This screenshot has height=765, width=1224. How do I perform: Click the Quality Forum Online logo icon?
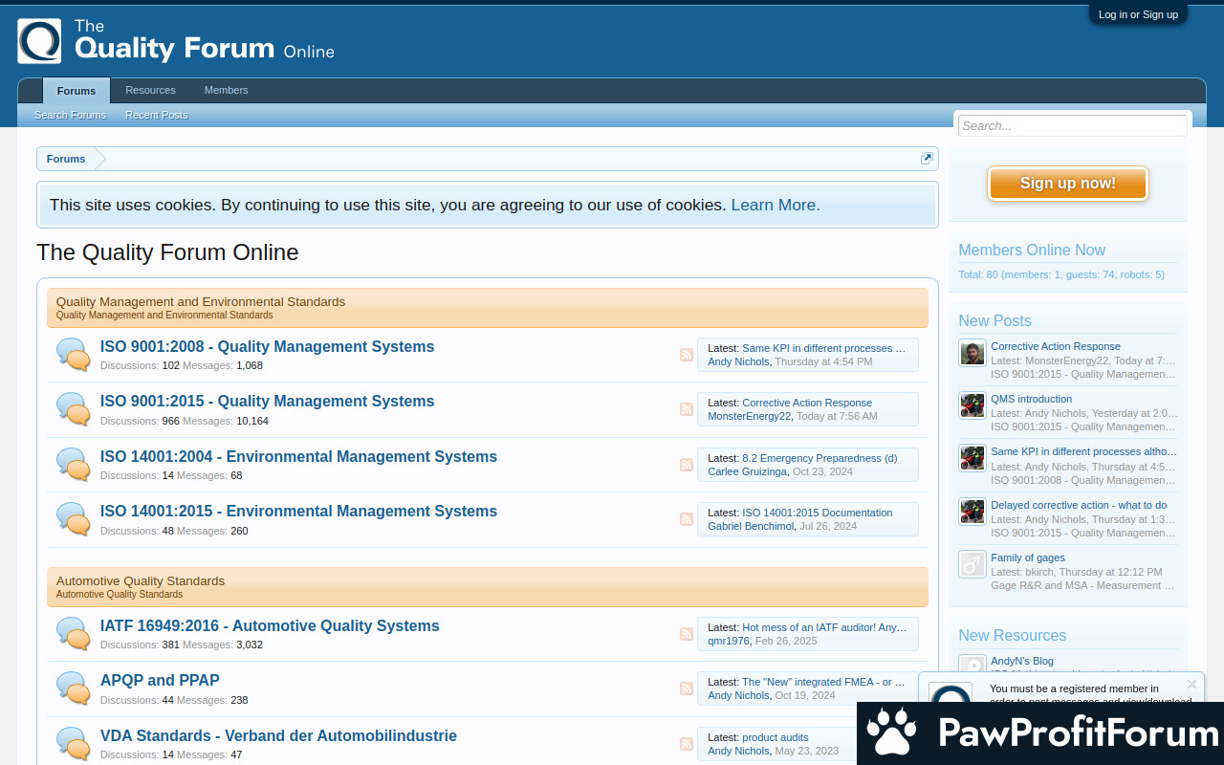tap(39, 41)
